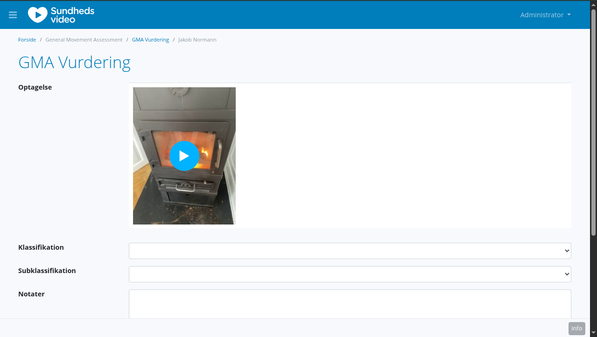This screenshot has height=337, width=597.
Task: Click the General Movement Assessment breadcrumb
Action: [x=84, y=40]
